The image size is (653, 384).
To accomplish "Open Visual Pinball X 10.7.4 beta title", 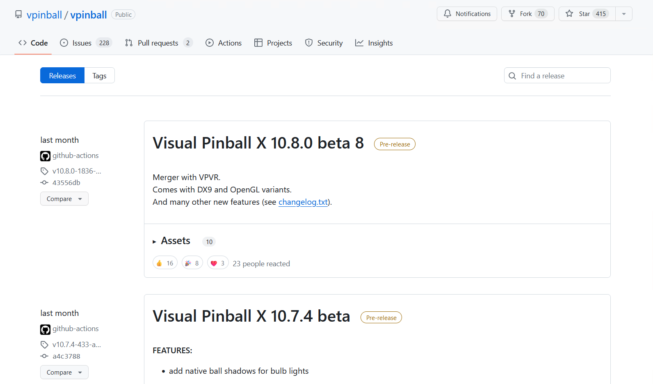I will (251, 316).
